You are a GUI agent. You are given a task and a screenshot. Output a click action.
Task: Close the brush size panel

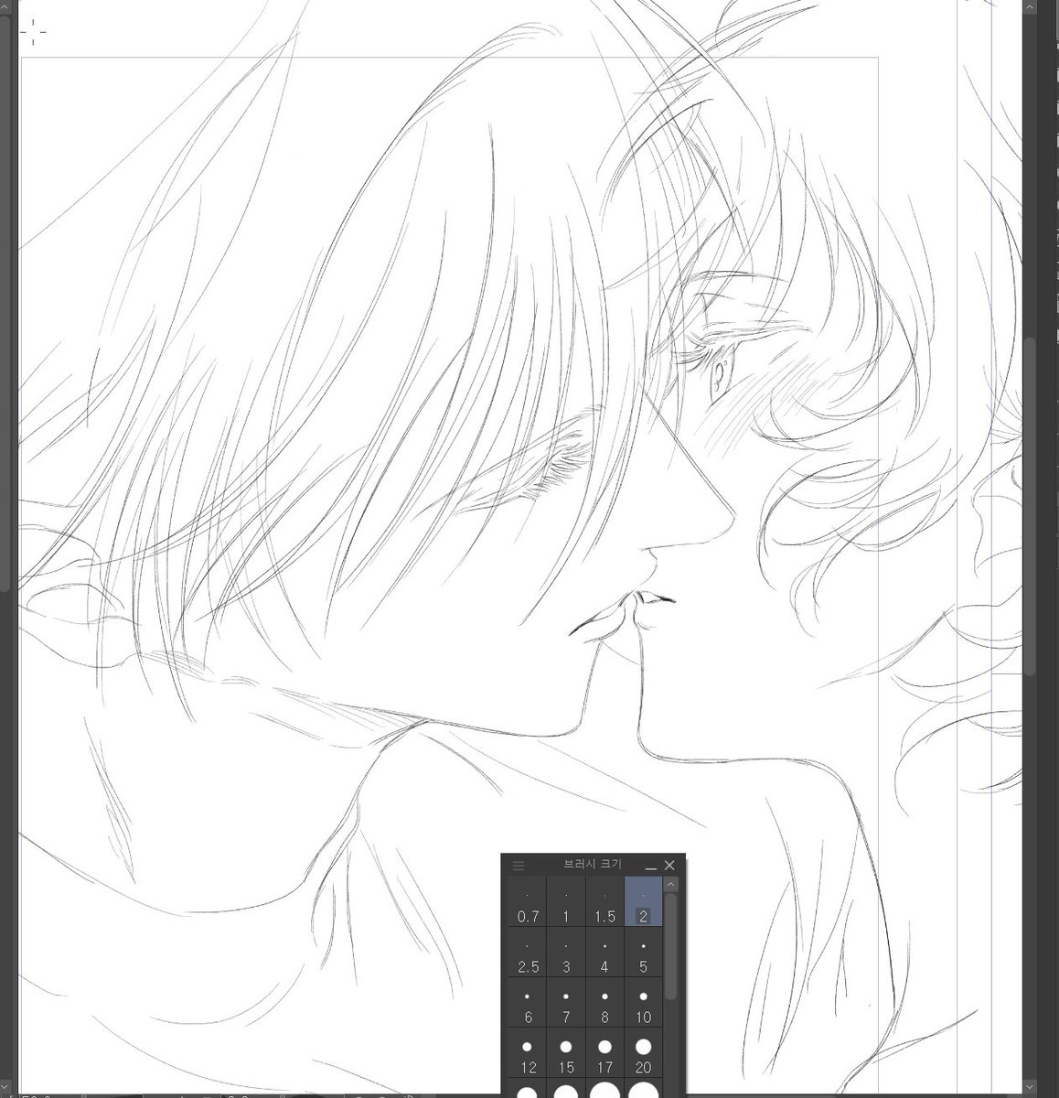pos(669,865)
